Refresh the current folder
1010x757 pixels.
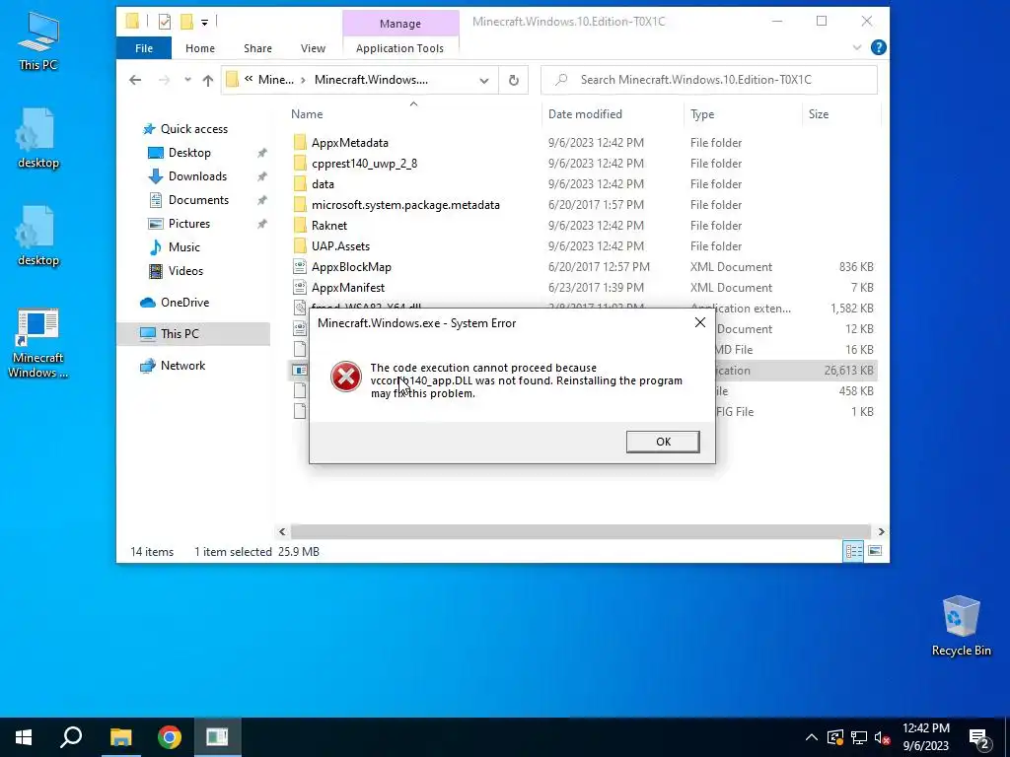[513, 80]
